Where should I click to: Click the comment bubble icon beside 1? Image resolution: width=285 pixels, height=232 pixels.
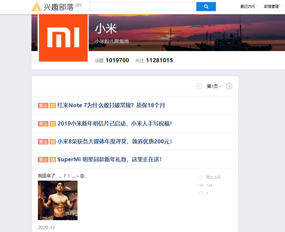pyautogui.click(x=201, y=193)
